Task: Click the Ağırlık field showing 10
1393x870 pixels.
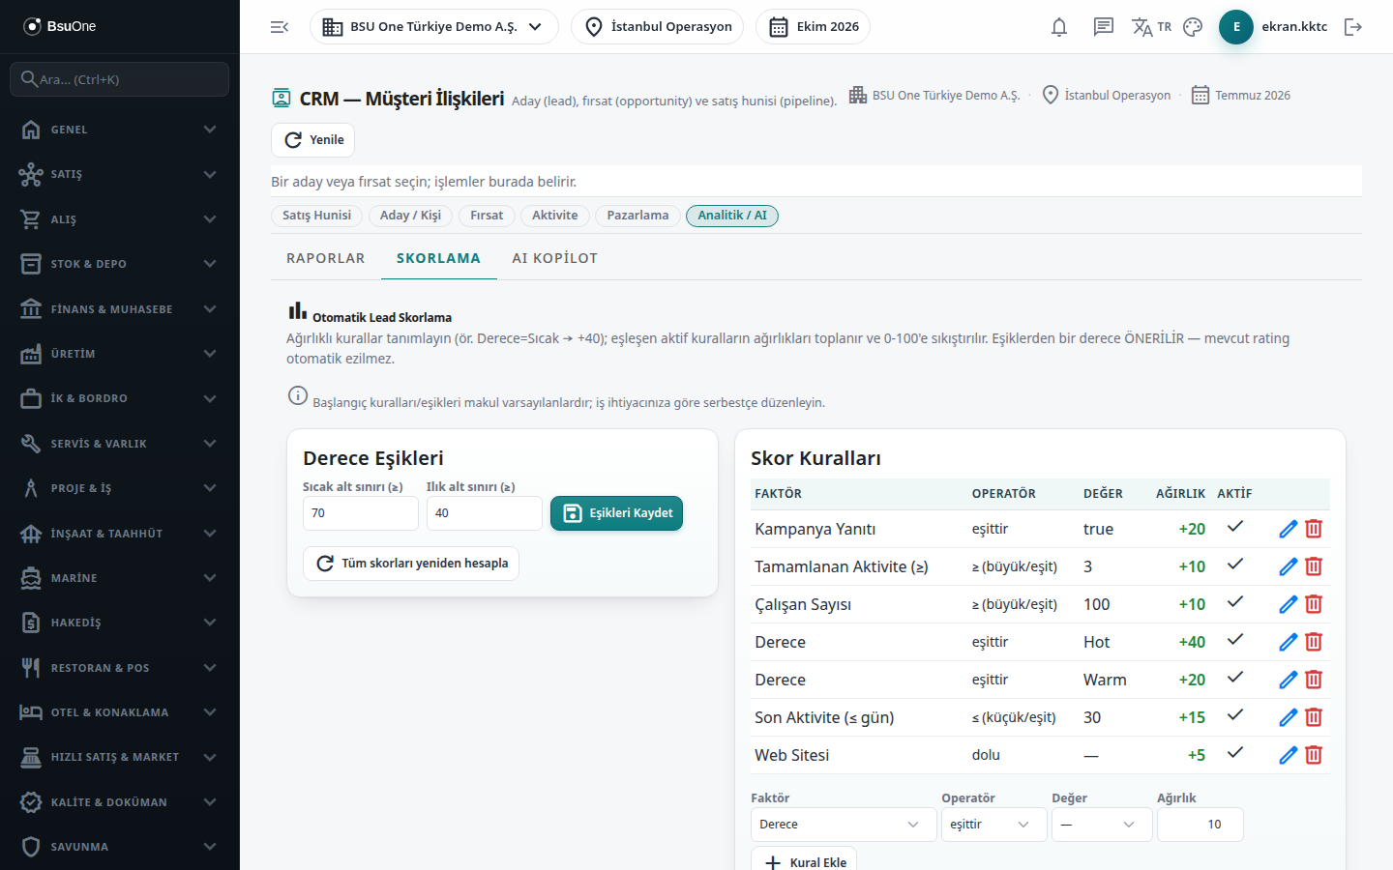Action: pyautogui.click(x=1200, y=825)
